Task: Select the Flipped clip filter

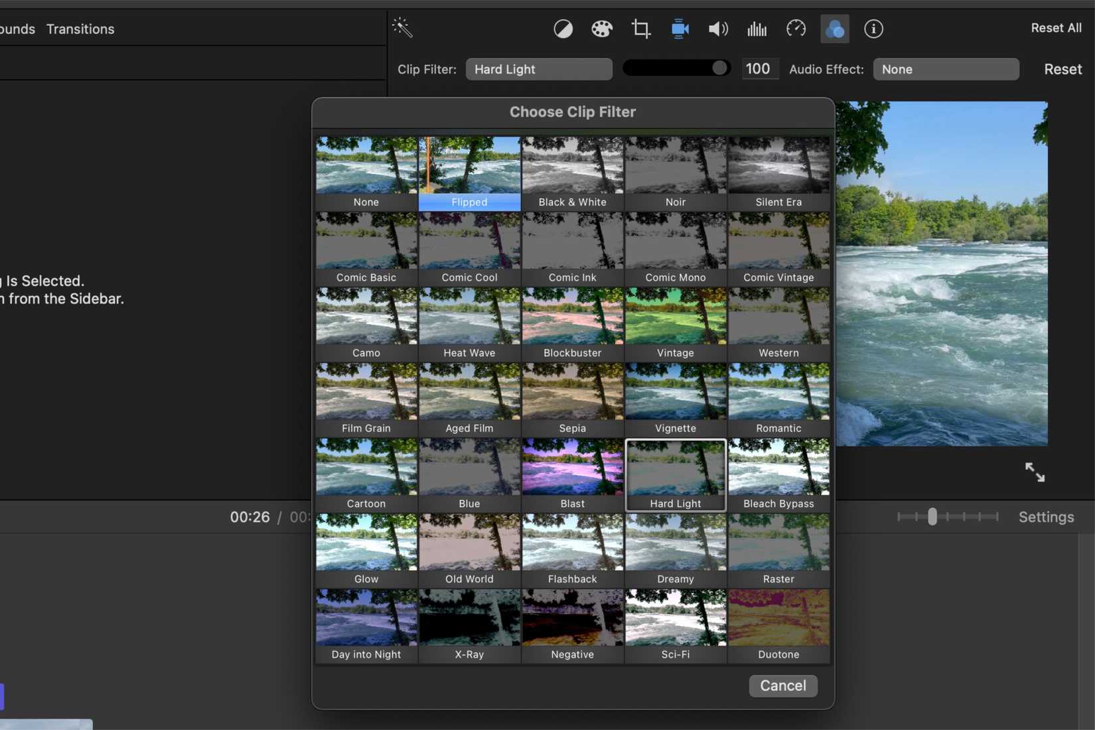Action: click(x=469, y=173)
